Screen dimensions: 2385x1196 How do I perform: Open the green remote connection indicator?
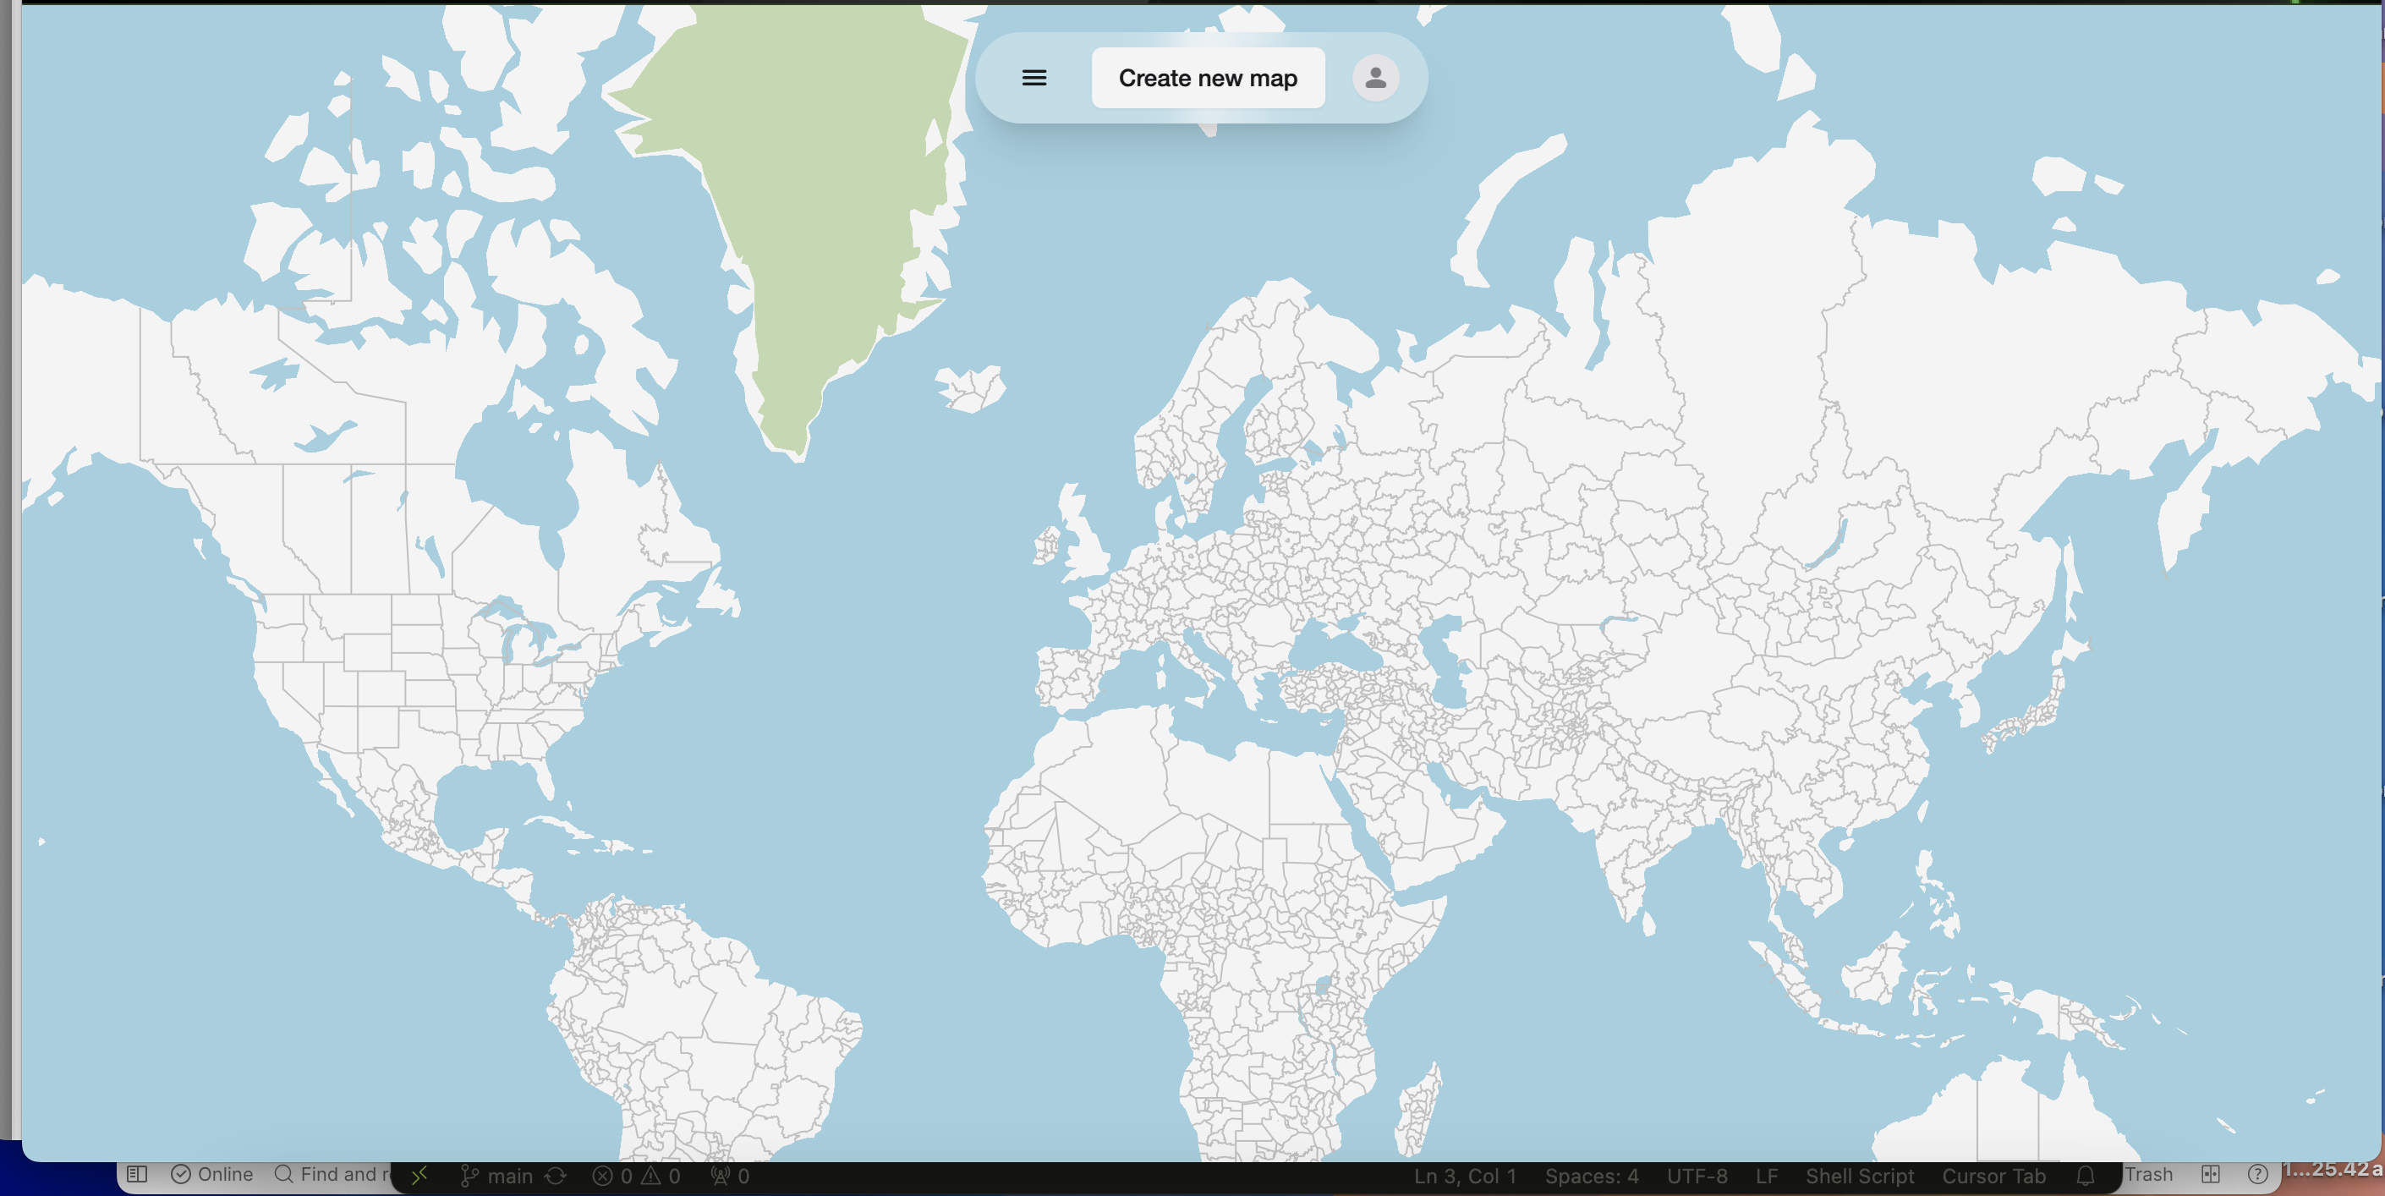419,1175
